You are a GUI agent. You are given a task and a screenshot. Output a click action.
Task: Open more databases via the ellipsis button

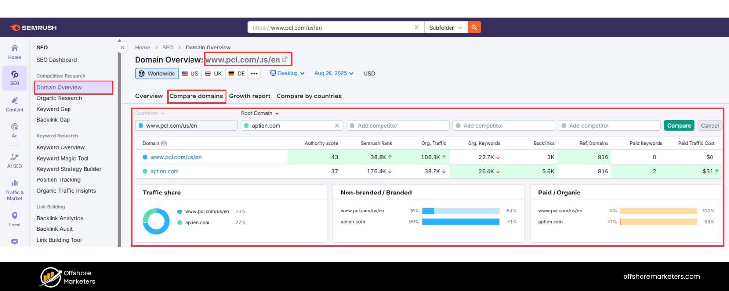(254, 73)
